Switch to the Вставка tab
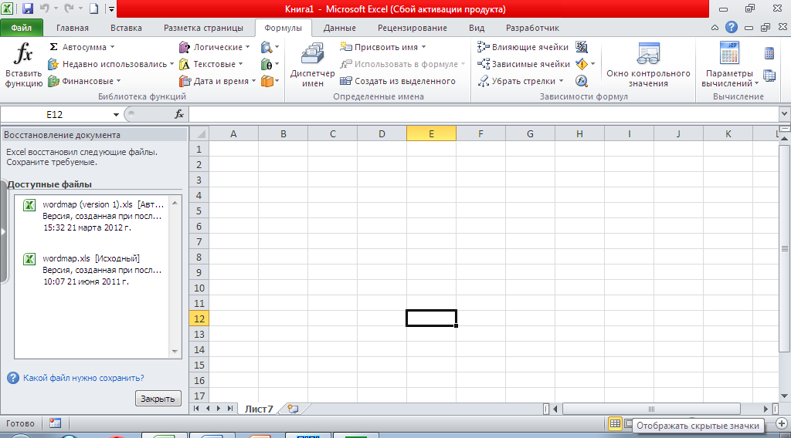The width and height of the screenshot is (791, 438). 126,28
